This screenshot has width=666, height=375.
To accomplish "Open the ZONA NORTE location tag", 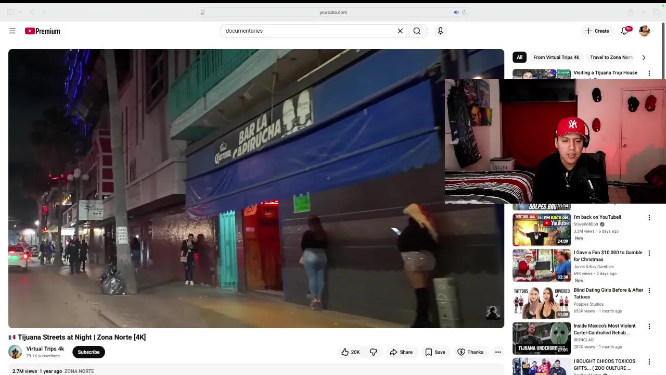I will coord(79,371).
